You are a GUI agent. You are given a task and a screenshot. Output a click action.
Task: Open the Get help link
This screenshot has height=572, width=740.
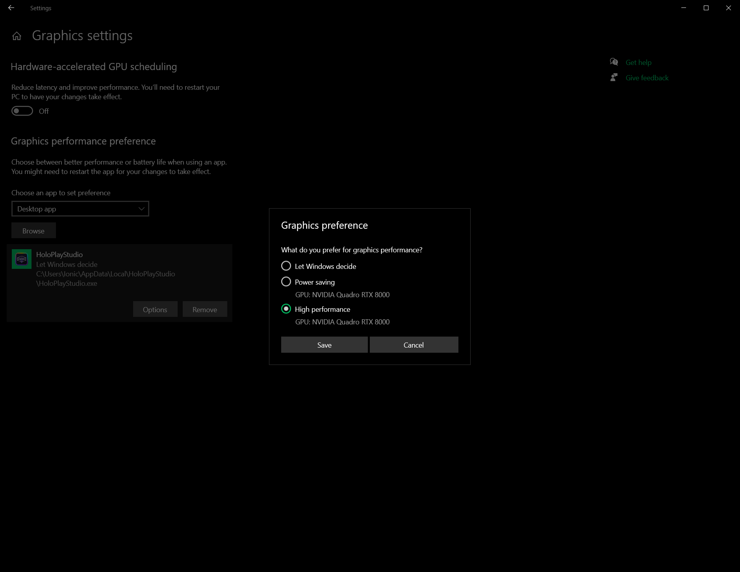pos(638,62)
